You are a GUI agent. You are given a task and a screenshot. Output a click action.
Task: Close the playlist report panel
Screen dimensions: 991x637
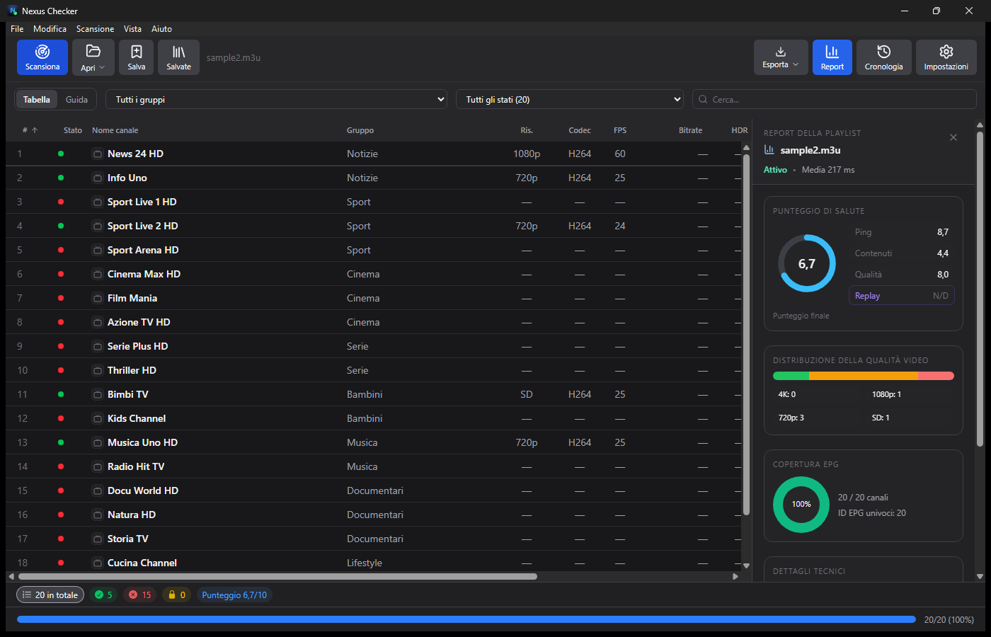953,137
